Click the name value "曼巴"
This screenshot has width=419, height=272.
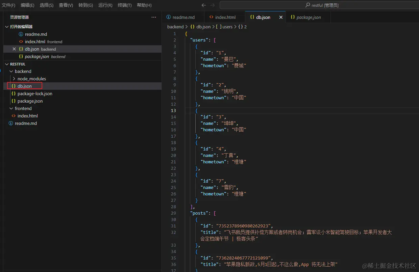pyautogui.click(x=229, y=59)
